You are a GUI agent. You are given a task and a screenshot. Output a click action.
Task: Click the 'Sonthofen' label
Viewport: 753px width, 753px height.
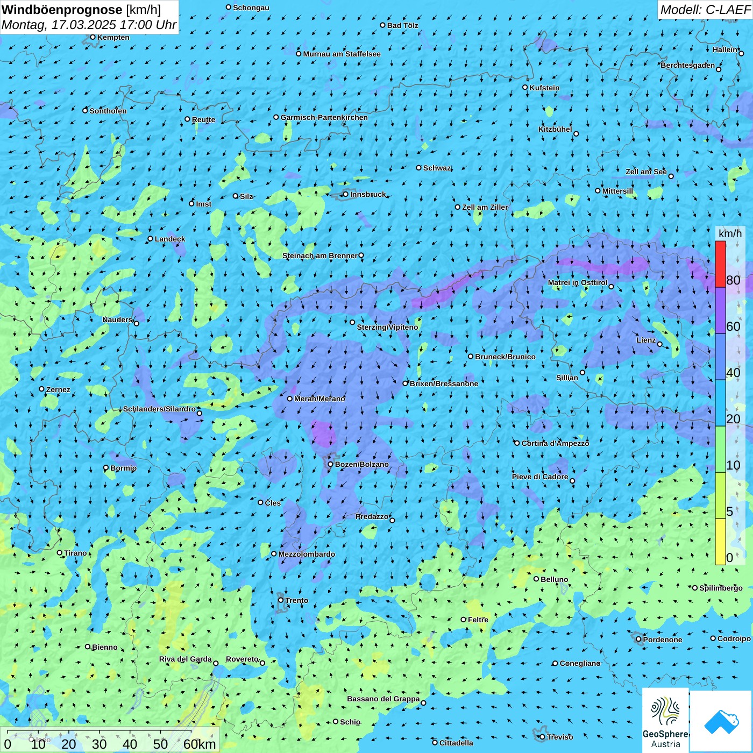(x=108, y=111)
